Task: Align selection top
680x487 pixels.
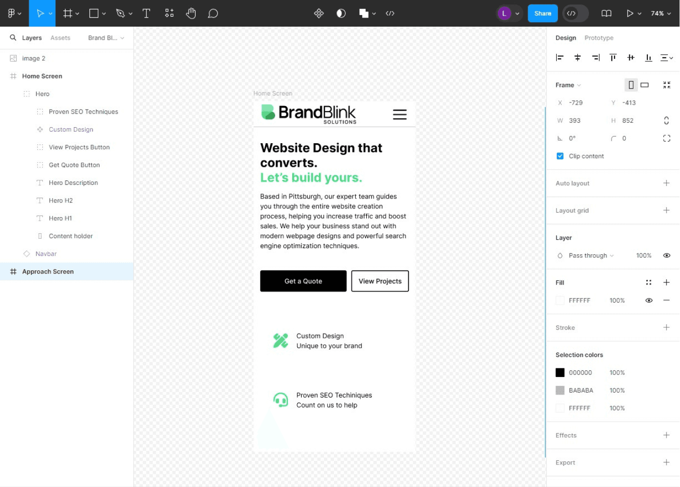Action: pos(613,58)
